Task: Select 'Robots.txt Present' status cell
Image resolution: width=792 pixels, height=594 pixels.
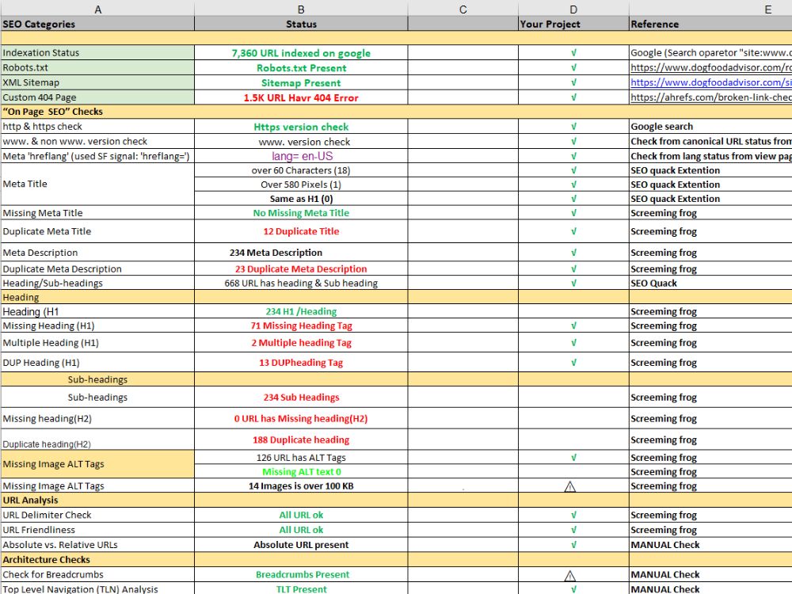Action: (x=301, y=67)
